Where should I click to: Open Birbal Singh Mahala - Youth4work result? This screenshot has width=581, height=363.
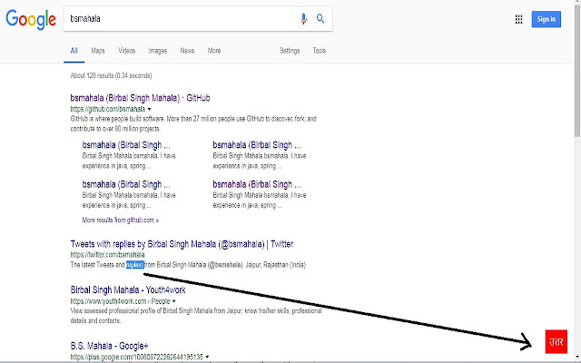click(x=128, y=289)
